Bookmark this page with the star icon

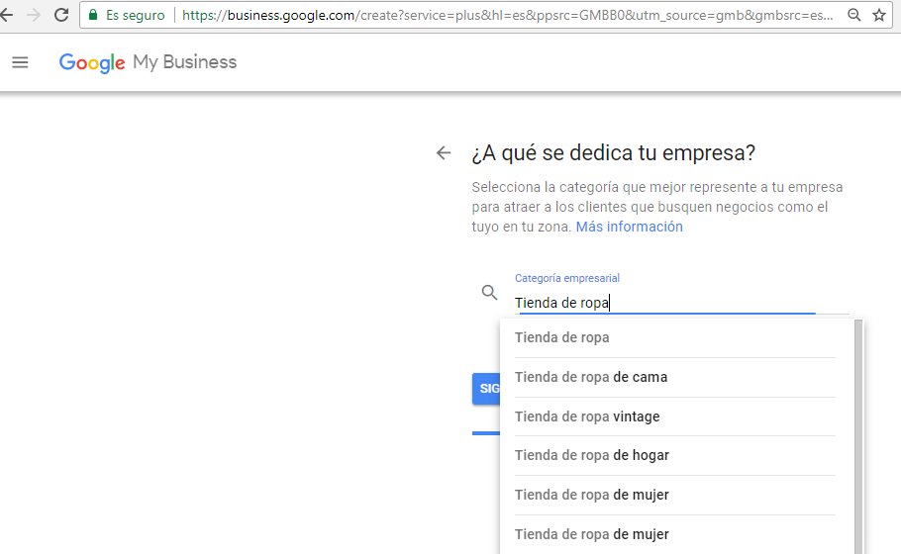(879, 16)
